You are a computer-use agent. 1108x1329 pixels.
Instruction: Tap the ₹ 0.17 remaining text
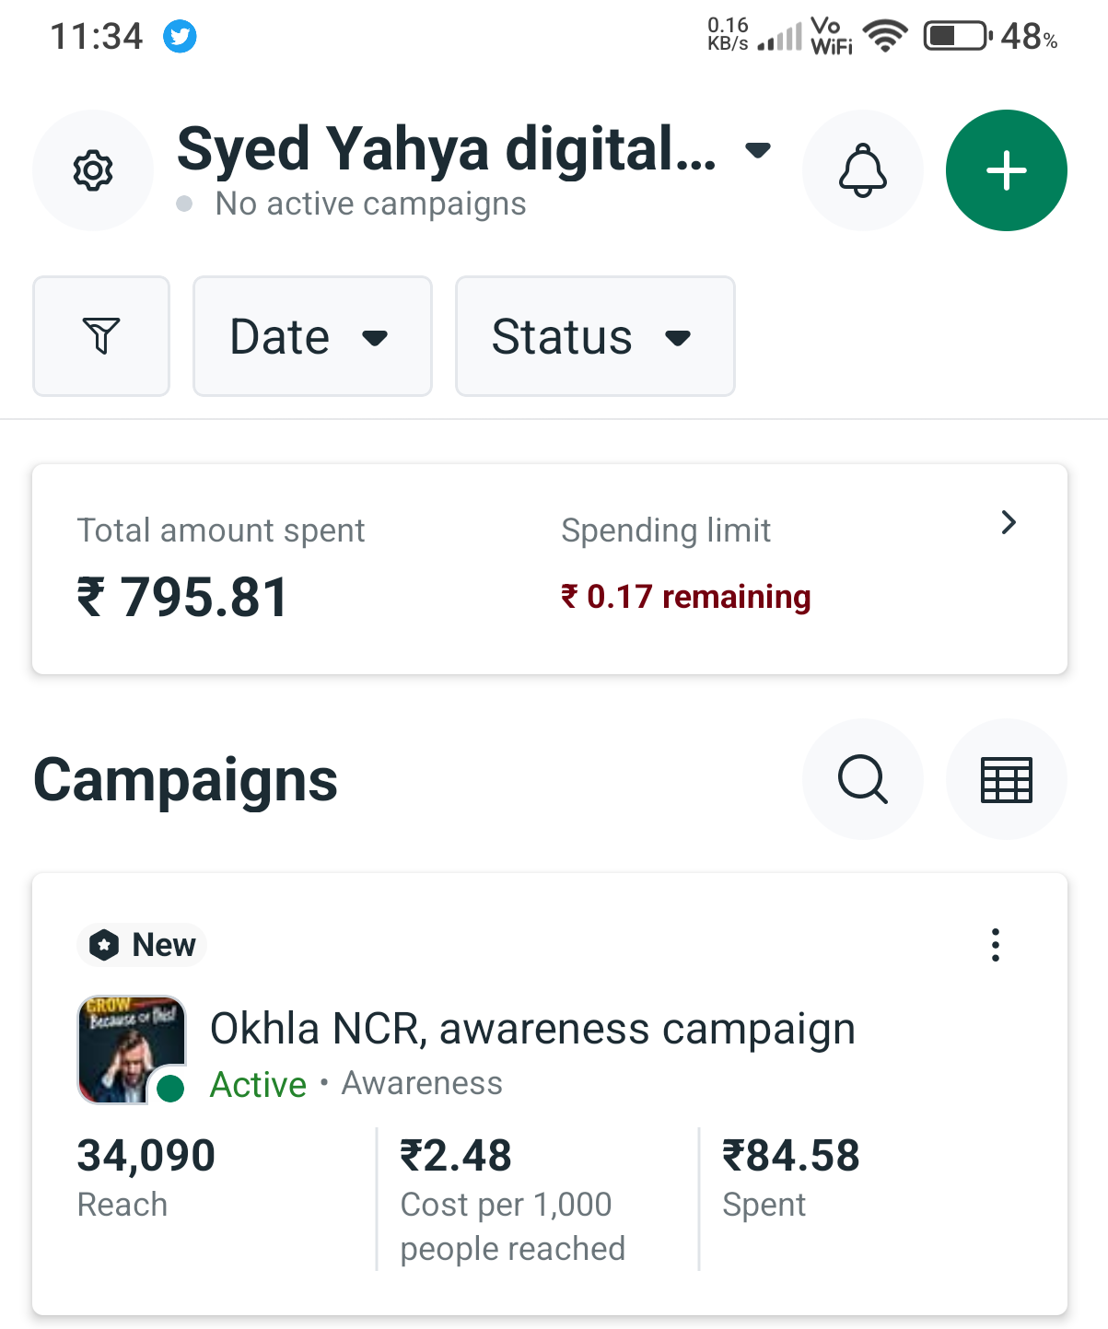coord(686,597)
